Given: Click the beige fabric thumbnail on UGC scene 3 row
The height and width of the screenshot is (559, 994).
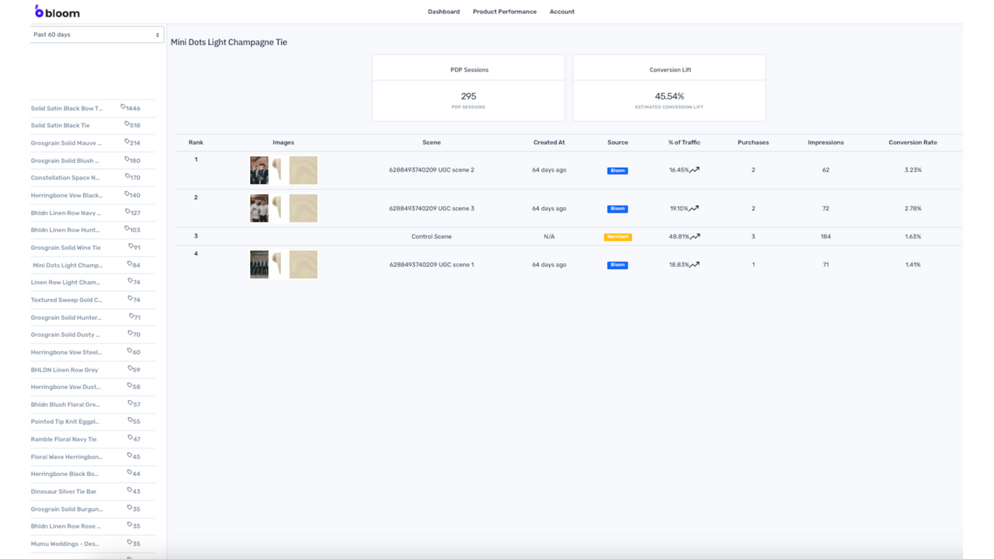Looking at the screenshot, I should point(303,208).
